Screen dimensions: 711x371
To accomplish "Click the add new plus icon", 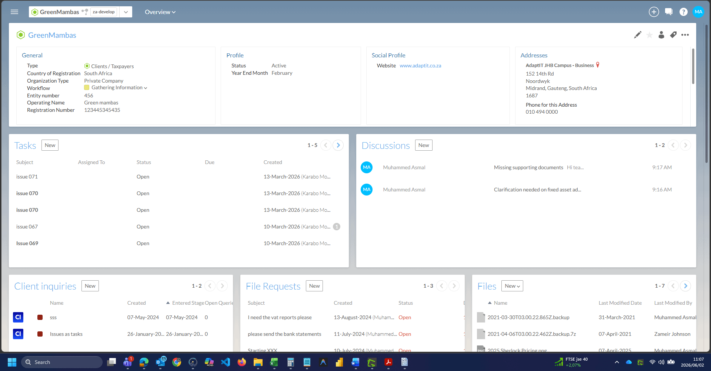I will point(654,12).
